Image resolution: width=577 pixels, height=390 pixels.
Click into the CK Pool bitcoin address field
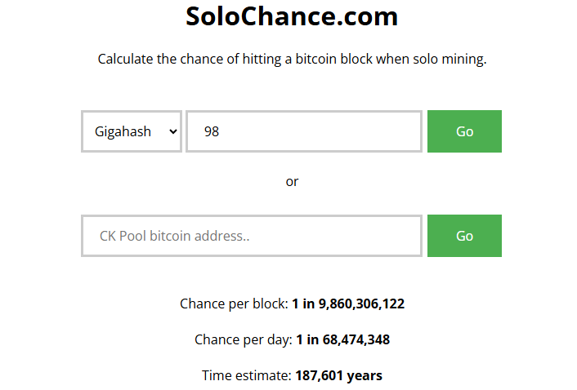coord(252,236)
